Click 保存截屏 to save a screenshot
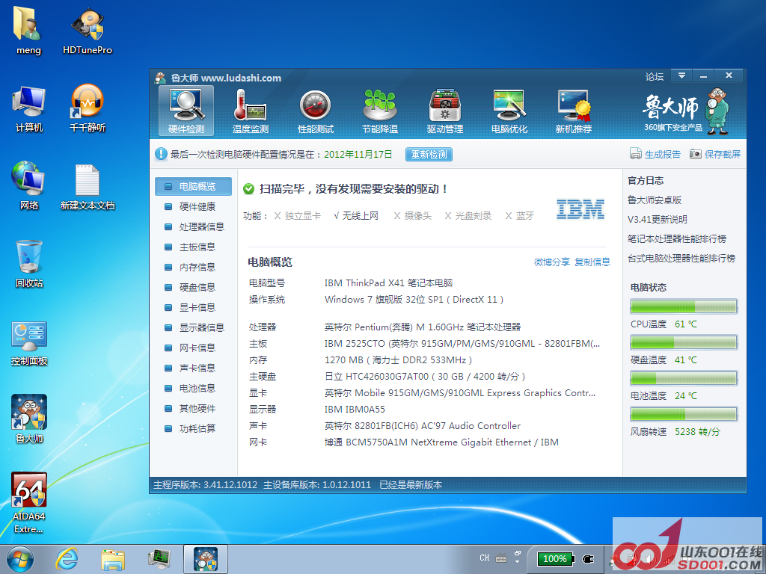 point(715,154)
